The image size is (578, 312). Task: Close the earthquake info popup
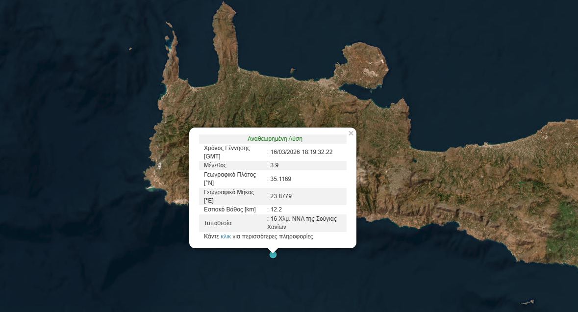point(351,133)
